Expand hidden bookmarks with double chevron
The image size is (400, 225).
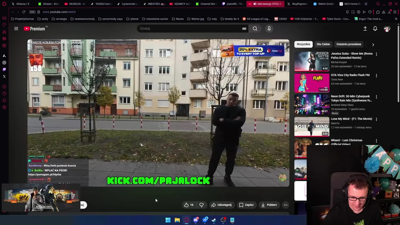pos(396,19)
